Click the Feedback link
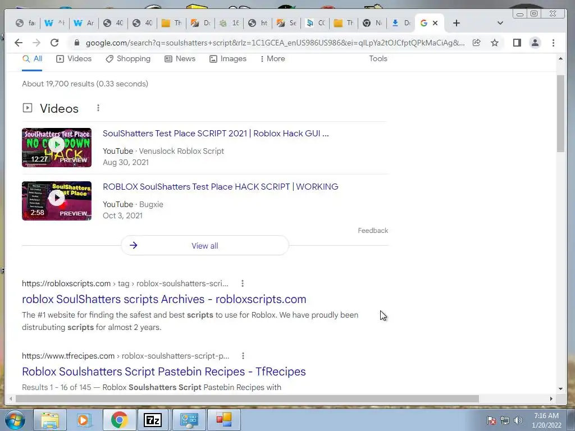575x431 pixels. pos(373,231)
